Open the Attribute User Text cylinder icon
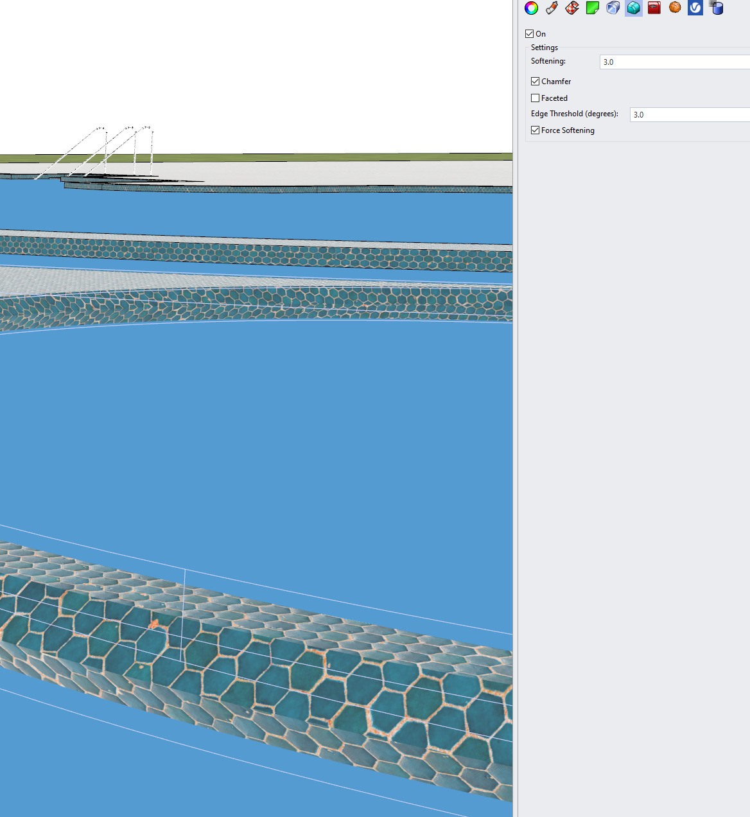The width and height of the screenshot is (750, 817). (x=716, y=8)
